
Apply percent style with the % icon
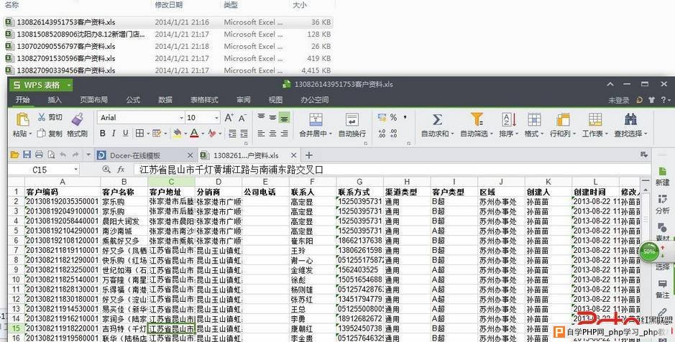pyautogui.click(x=393, y=117)
